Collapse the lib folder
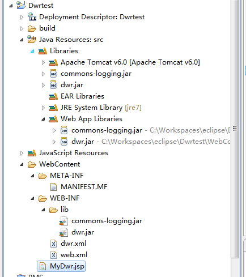 click(x=43, y=210)
